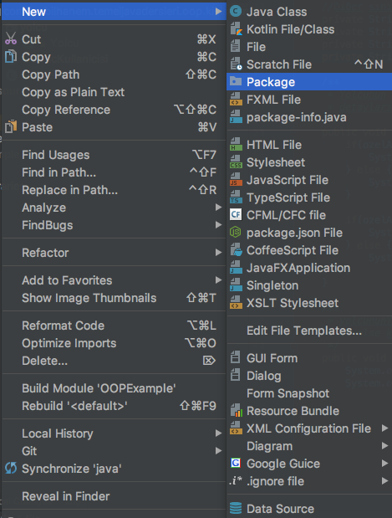
Task: Click the .ignore file icon
Action: click(x=236, y=480)
